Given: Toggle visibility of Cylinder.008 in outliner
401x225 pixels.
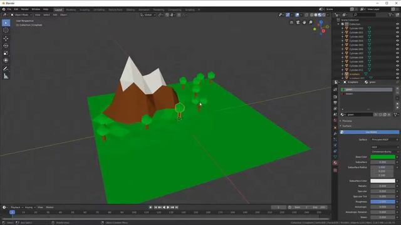Looking at the screenshot, I should click(x=397, y=57).
